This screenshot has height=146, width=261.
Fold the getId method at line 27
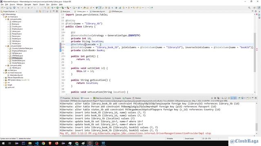tap(64, 56)
